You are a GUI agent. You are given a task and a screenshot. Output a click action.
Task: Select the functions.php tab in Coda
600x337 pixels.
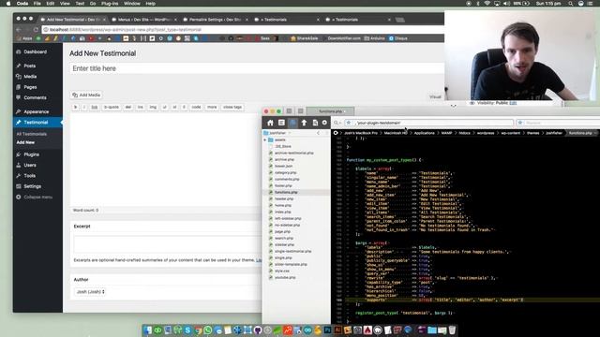pos(330,111)
